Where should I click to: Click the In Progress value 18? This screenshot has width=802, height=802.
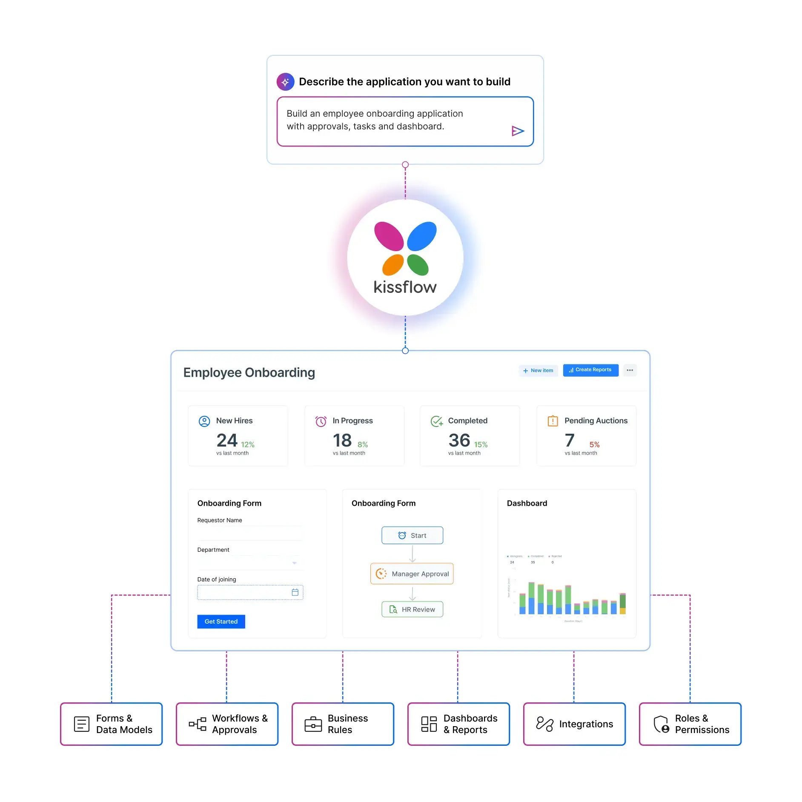pos(342,441)
